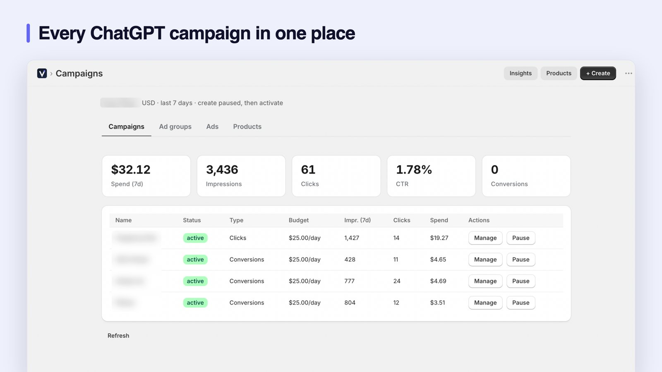Viewport: 662px width, 372px height.
Task: Manage the campaign with $4.69 spend
Action: pyautogui.click(x=485, y=281)
